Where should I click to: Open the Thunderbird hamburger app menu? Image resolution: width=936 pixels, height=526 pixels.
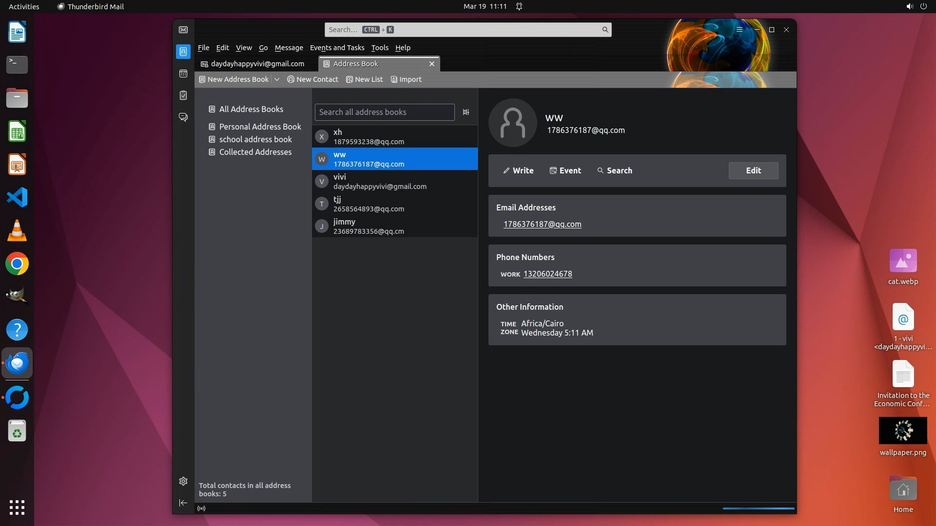point(740,30)
